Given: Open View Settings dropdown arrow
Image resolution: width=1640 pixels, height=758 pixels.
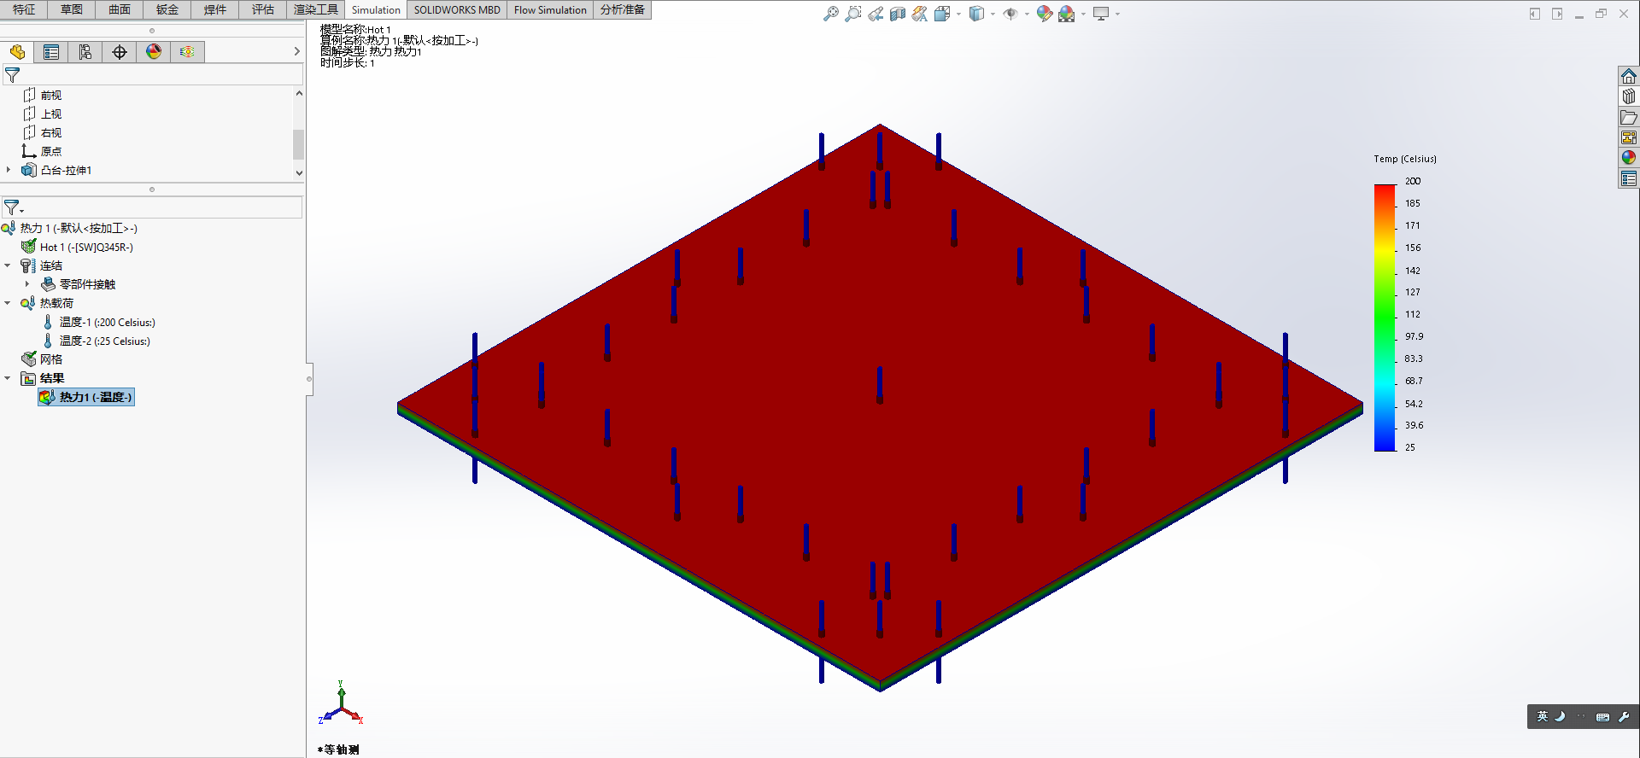Looking at the screenshot, I should [x=1117, y=14].
